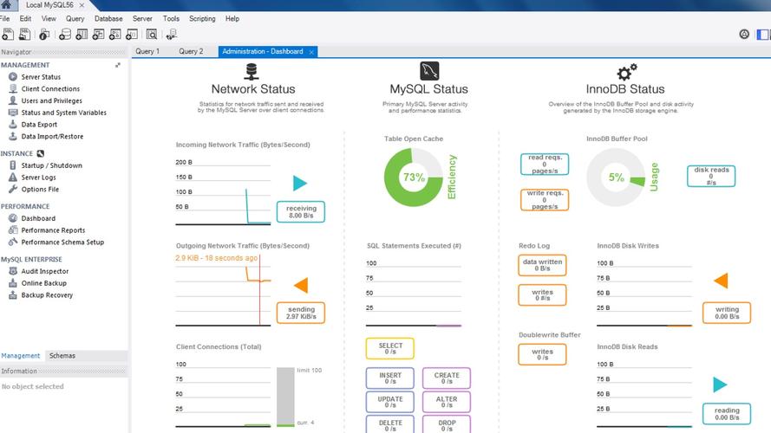771x433 pixels.
Task: Click the create function toolbar icon
Action: (132, 35)
